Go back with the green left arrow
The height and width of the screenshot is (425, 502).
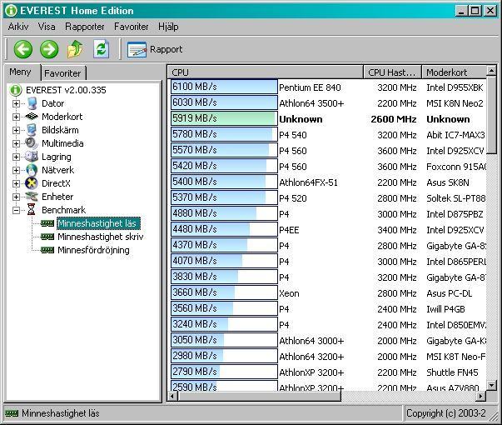click(23, 49)
